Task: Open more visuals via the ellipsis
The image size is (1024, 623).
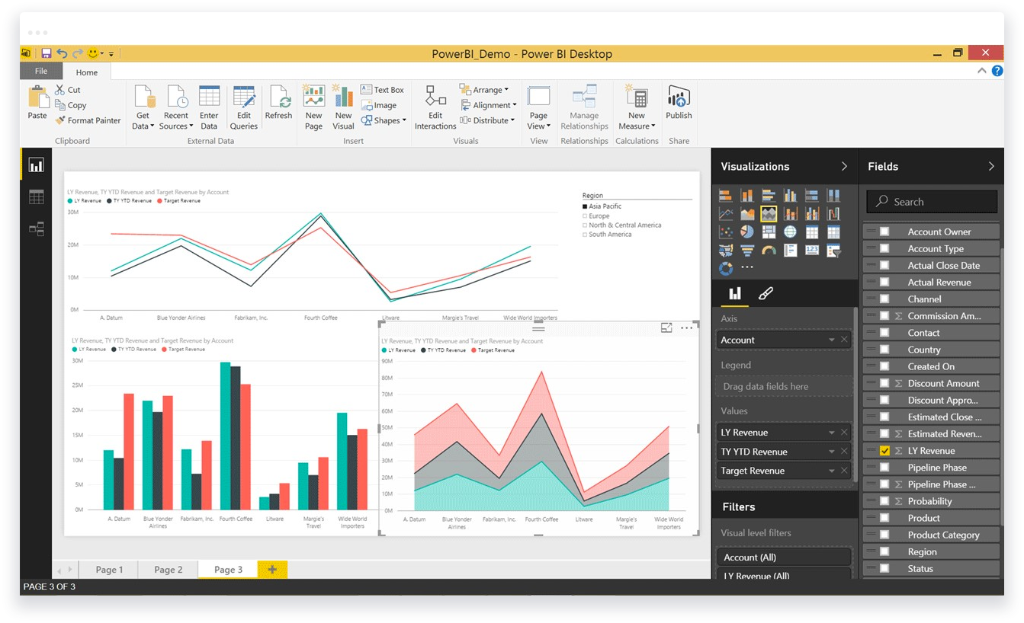Action: [747, 268]
